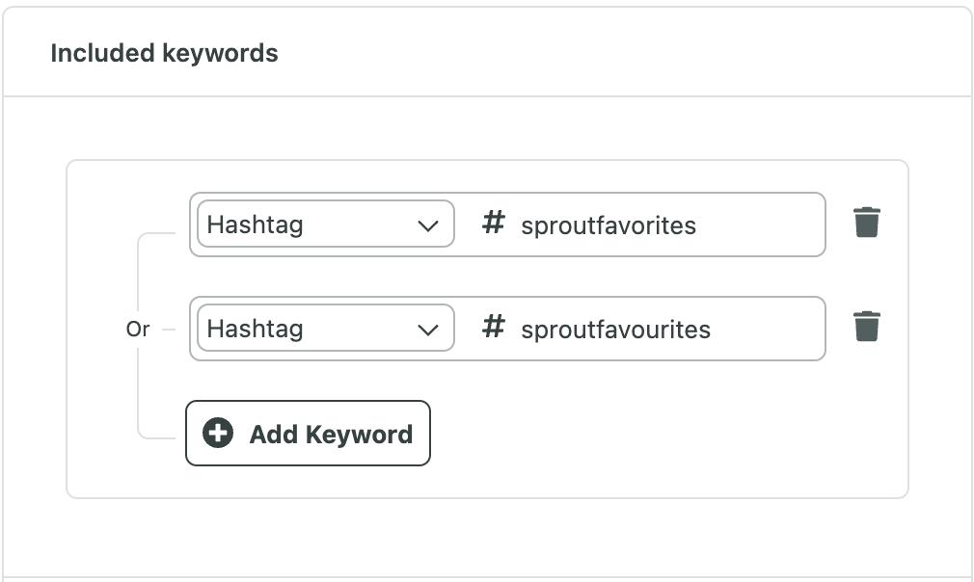This screenshot has width=974, height=582.
Task: Open the Hashtag dropdown for sproutfavourites row
Action: 326,329
